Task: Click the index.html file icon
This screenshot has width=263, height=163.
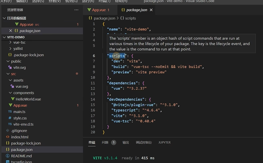Action: (x=8, y=137)
